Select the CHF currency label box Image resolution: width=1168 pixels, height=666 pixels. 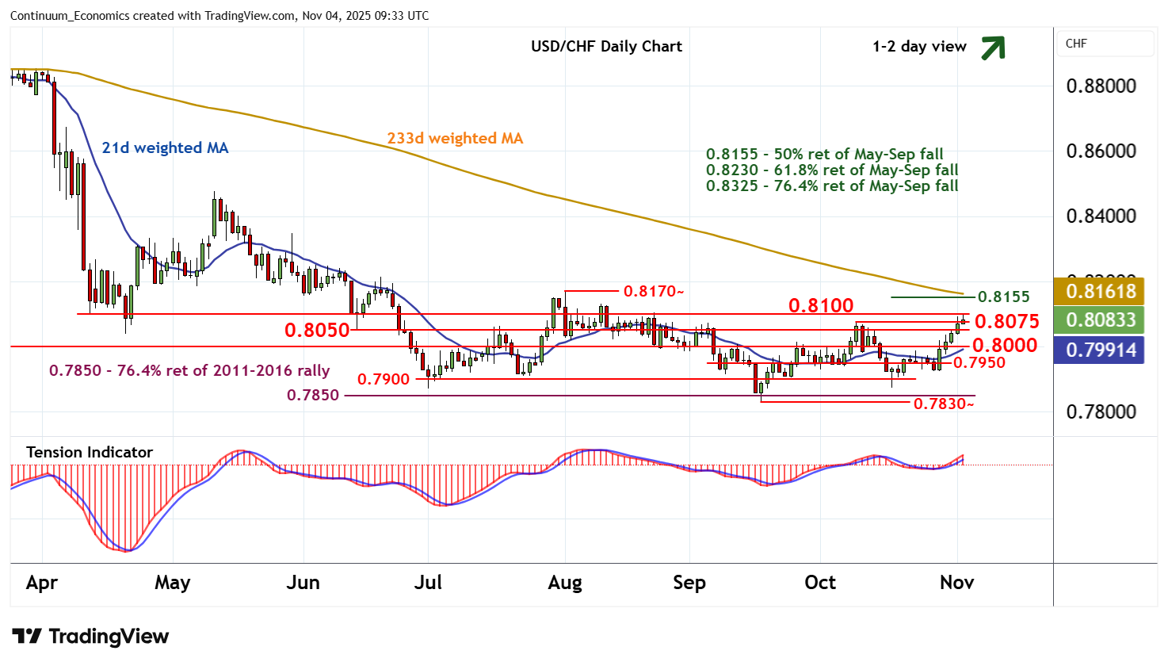click(x=1105, y=44)
